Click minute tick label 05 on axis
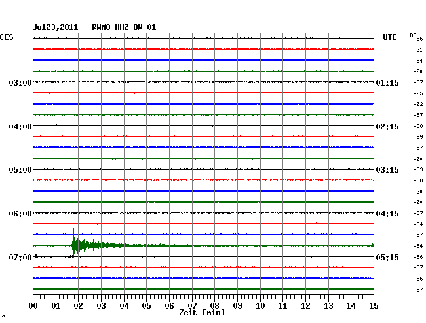 coord(146,306)
